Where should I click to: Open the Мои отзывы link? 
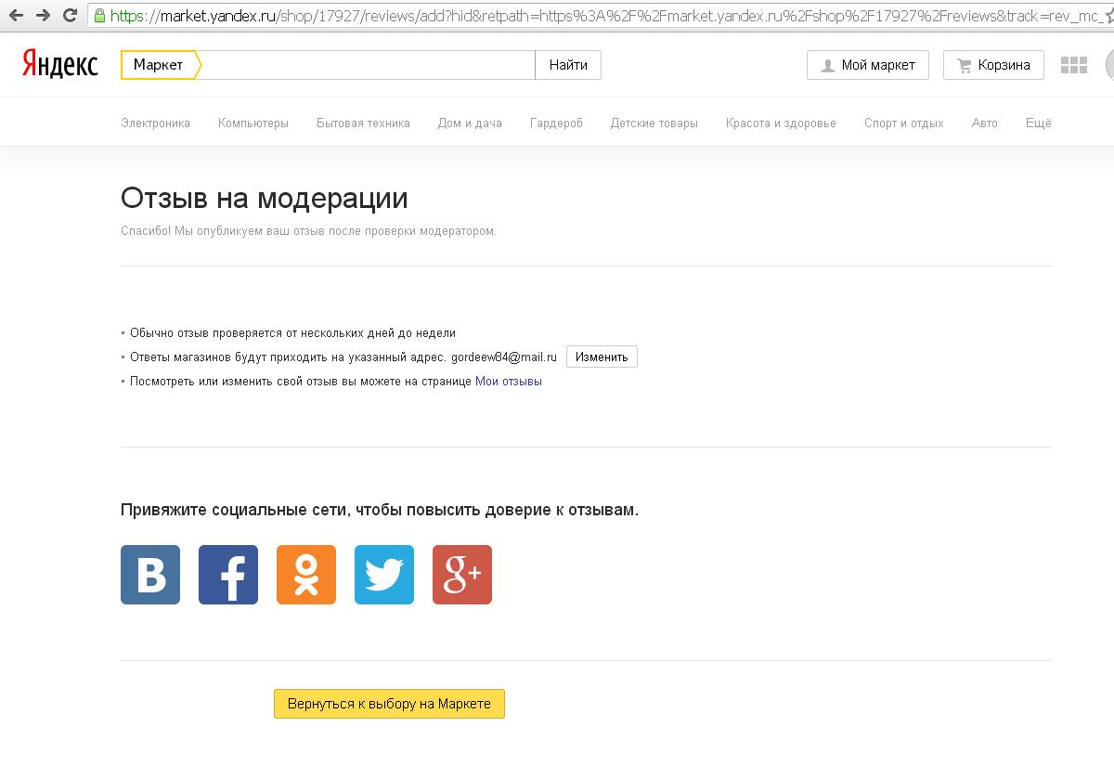pos(509,381)
